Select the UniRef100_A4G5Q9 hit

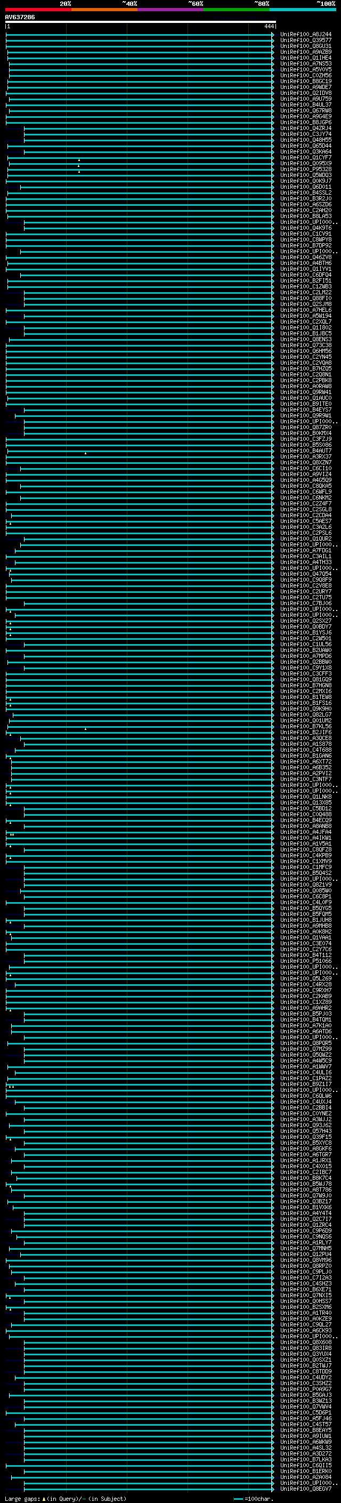[306, 480]
